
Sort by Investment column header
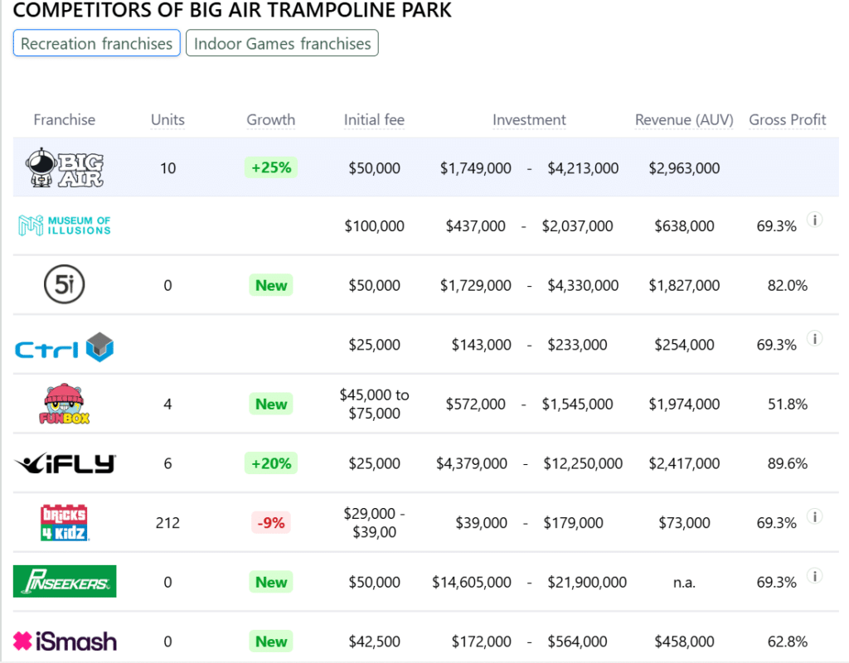pyautogui.click(x=529, y=119)
